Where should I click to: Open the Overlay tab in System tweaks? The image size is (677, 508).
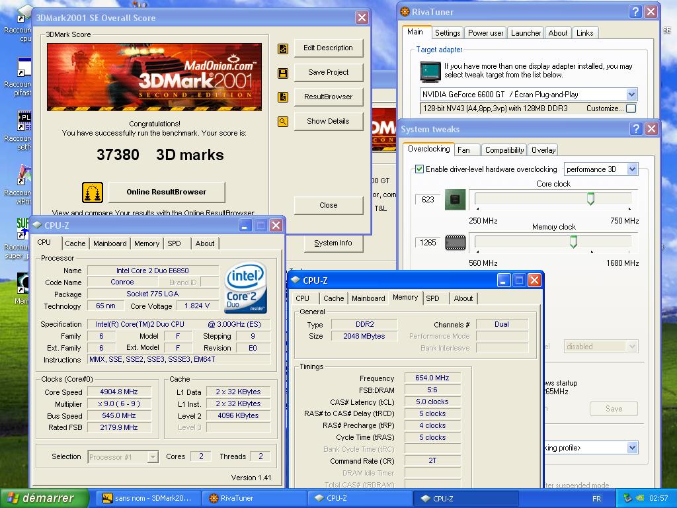coord(543,150)
